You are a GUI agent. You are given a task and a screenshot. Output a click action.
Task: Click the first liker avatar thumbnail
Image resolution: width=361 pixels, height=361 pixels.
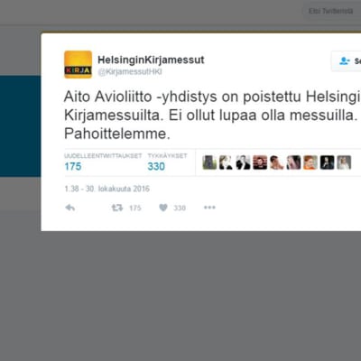click(x=209, y=162)
